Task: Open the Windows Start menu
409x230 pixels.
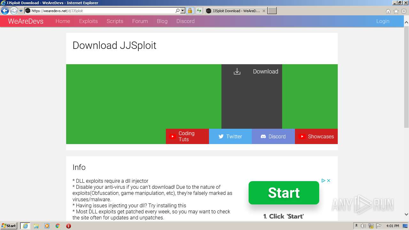Action: pyautogui.click(x=9, y=226)
